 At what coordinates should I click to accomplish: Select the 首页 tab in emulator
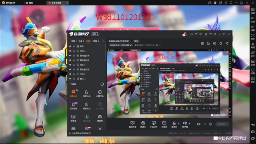tap(29, 3)
